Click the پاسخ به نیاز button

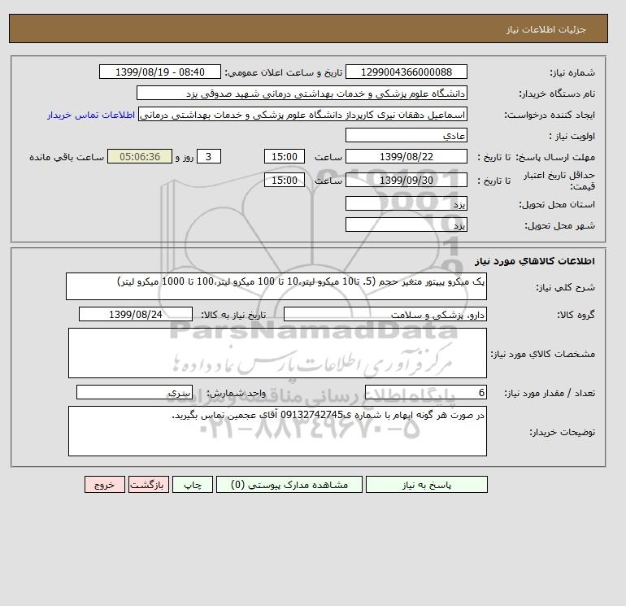(426, 485)
